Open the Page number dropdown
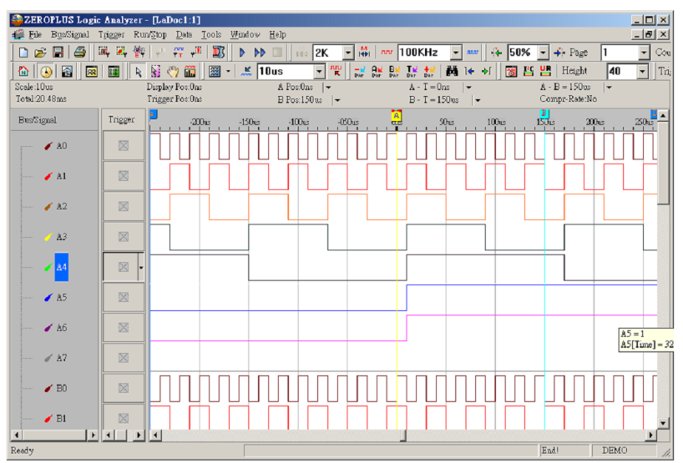683x463 pixels. [644, 53]
